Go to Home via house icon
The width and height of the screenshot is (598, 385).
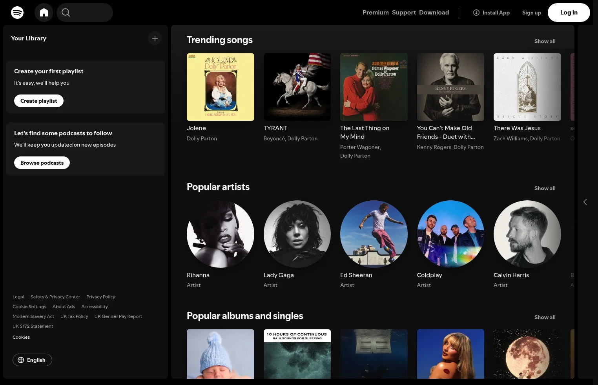[44, 13]
